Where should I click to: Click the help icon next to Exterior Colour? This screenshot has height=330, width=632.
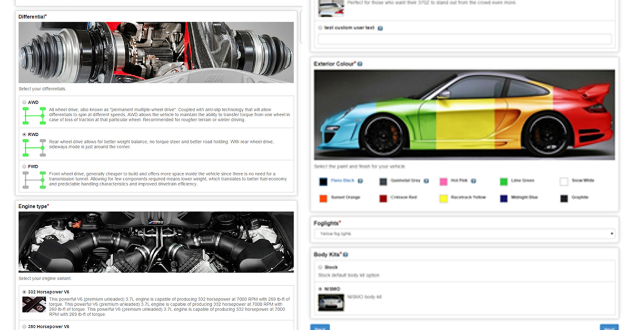360,64
